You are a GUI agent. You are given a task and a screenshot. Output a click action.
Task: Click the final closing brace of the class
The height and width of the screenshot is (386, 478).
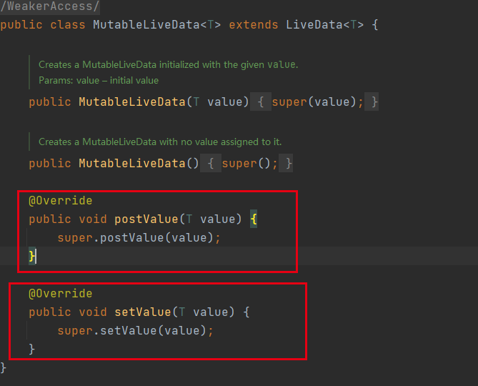coord(3,367)
